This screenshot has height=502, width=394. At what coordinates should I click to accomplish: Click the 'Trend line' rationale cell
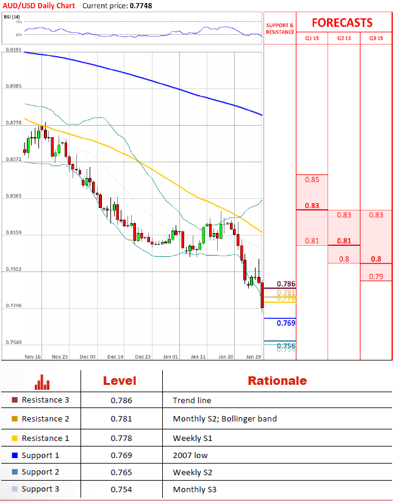coord(192,400)
